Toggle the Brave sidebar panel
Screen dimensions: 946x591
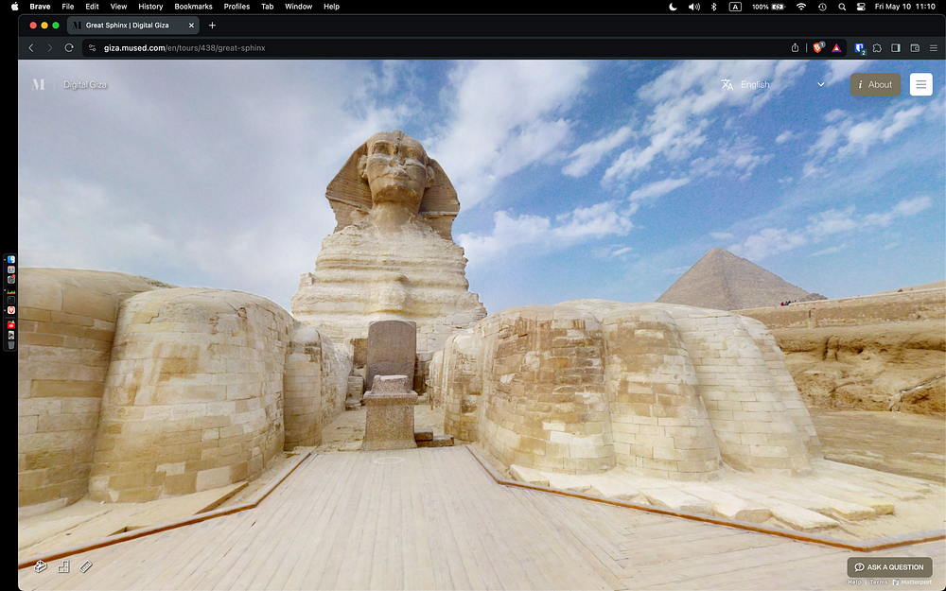tap(896, 47)
